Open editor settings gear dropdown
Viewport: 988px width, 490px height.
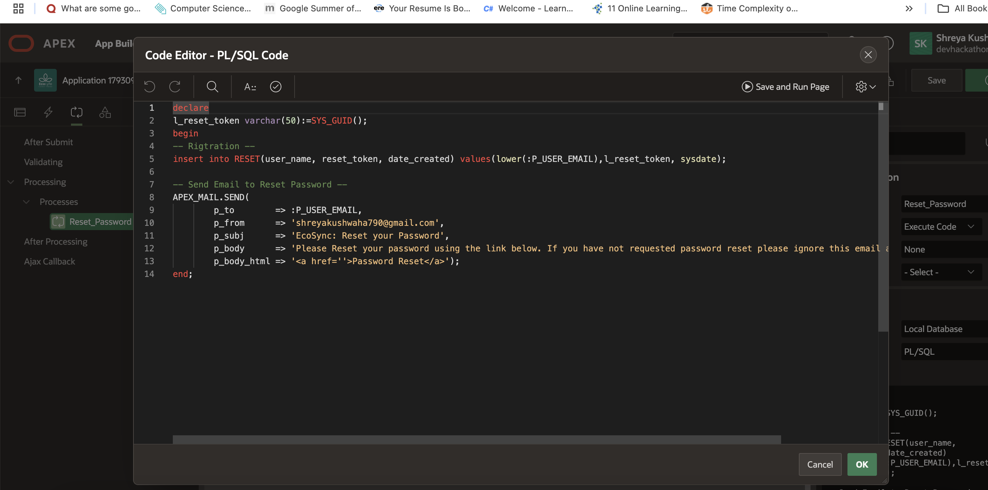point(865,87)
